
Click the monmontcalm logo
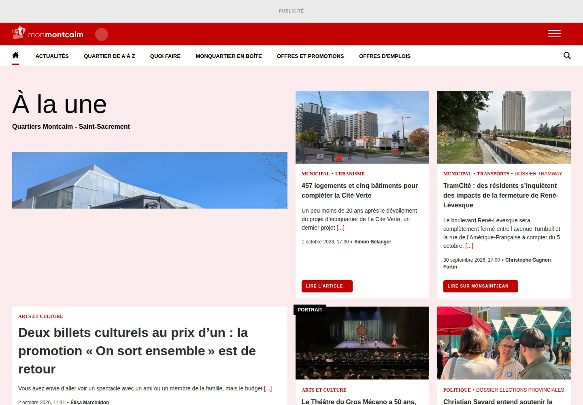pyautogui.click(x=48, y=33)
